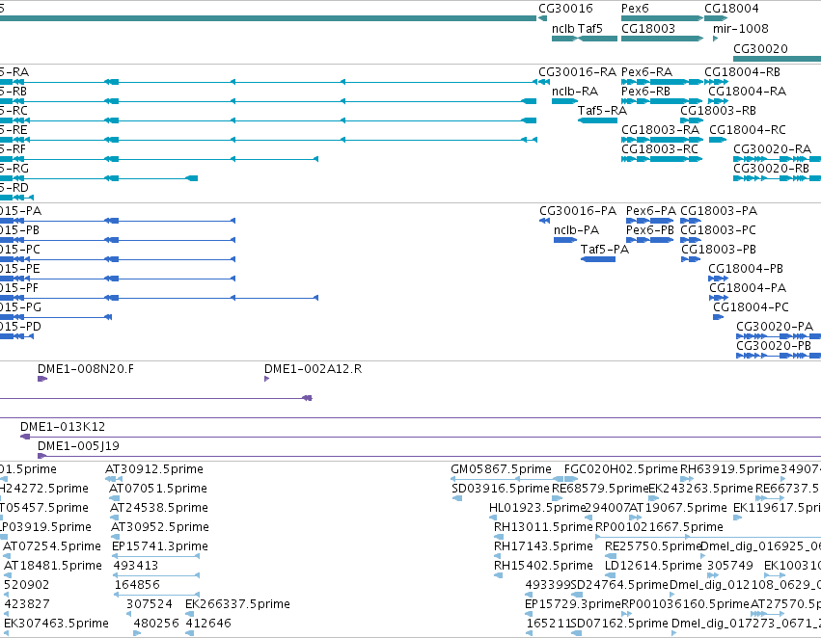Image resolution: width=821 pixels, height=638 pixels.
Task: Click EST HL01923.5prime
Action: 536,508
